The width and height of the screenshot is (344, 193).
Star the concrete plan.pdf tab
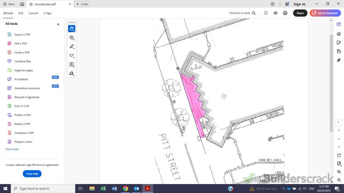tap(31, 4)
